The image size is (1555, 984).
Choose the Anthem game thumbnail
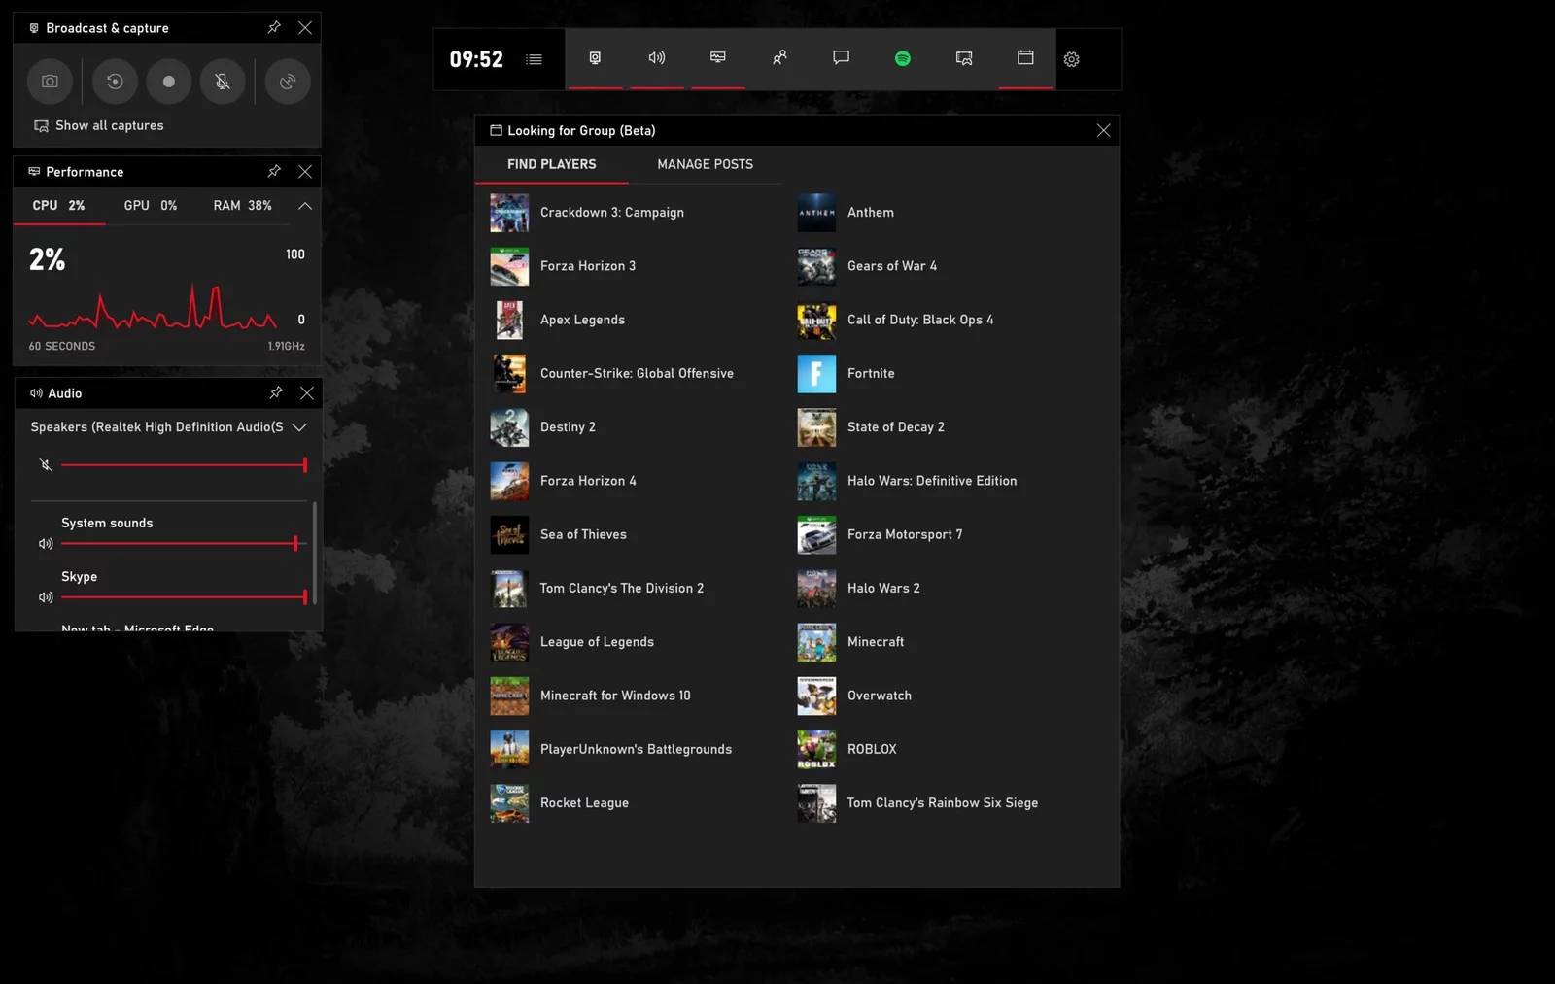point(816,213)
